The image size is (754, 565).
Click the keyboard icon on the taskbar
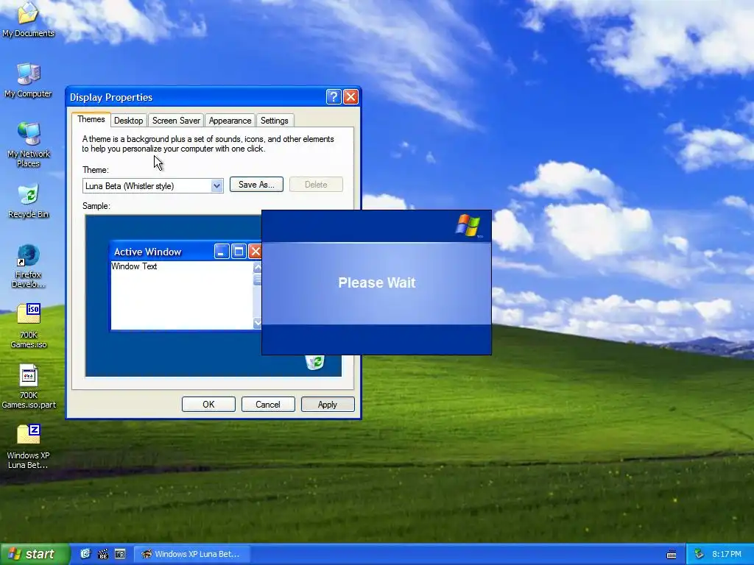672,555
